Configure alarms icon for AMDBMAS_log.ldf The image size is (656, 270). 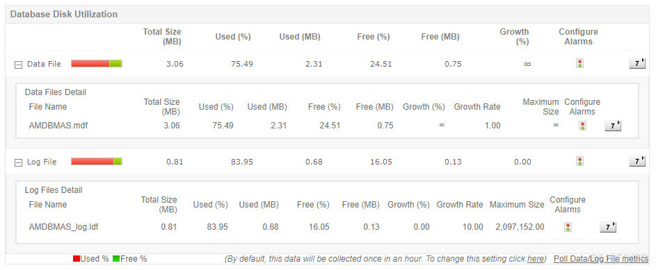568,227
